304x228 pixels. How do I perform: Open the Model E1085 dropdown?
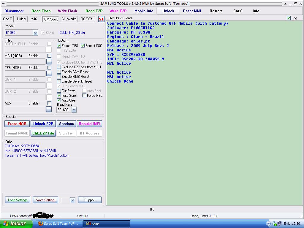(35, 33)
